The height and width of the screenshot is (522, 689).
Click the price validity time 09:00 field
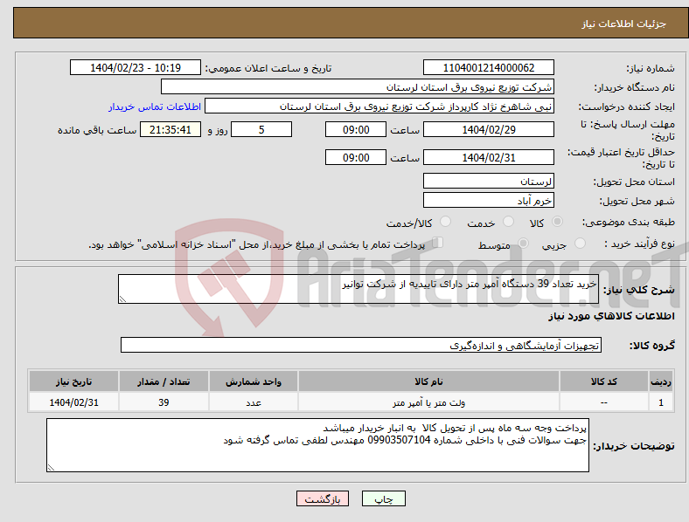pos(356,157)
